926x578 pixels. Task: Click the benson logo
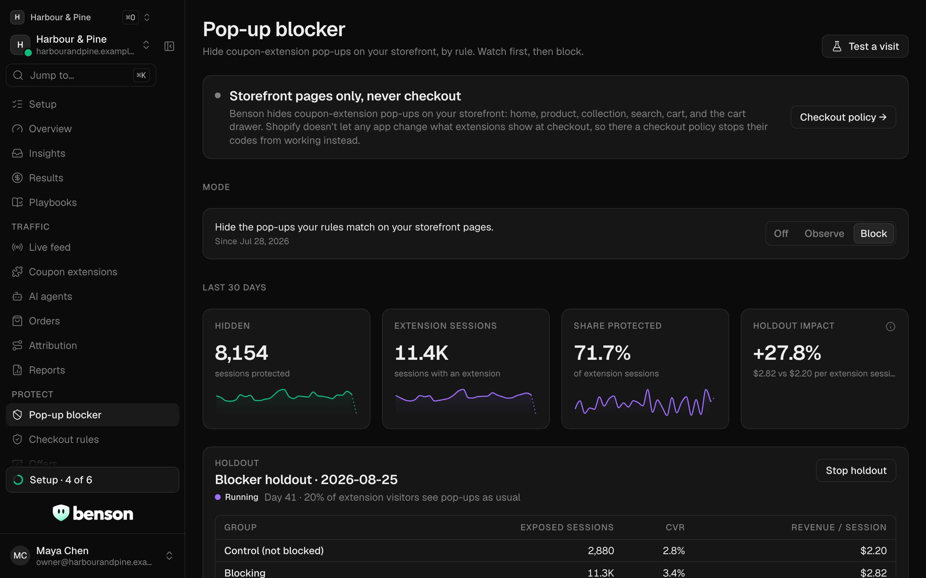coord(93,513)
